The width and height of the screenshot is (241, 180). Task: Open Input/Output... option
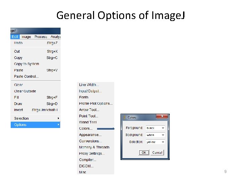pos(95,91)
